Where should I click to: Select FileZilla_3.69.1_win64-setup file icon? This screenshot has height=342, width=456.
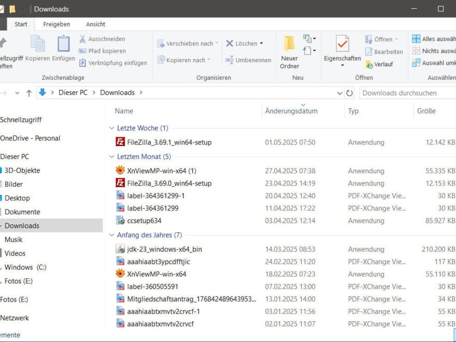(x=120, y=142)
